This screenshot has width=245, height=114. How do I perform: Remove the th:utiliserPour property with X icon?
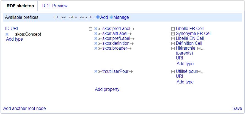click(96, 71)
